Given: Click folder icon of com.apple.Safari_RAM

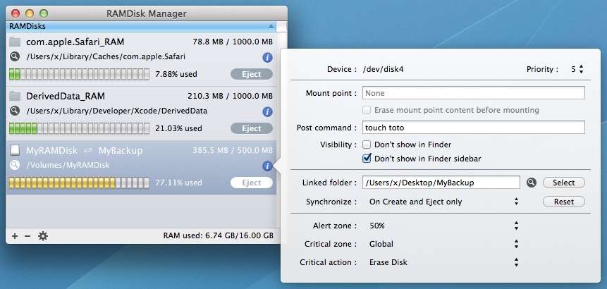Looking at the screenshot, I should point(15,42).
